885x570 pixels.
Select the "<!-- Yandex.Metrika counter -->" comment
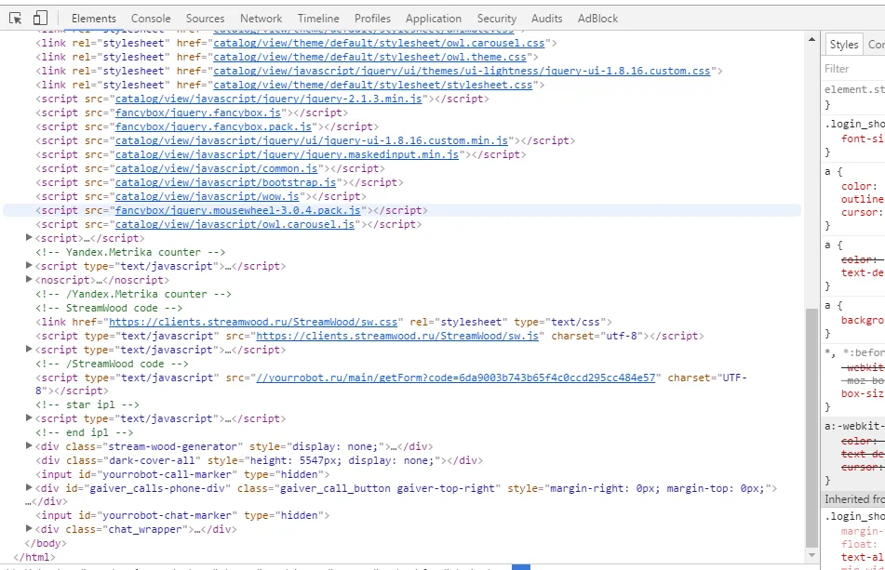click(x=130, y=252)
